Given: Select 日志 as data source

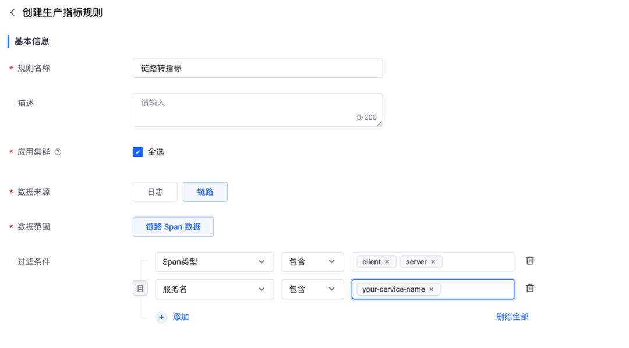Looking at the screenshot, I should (x=156, y=191).
